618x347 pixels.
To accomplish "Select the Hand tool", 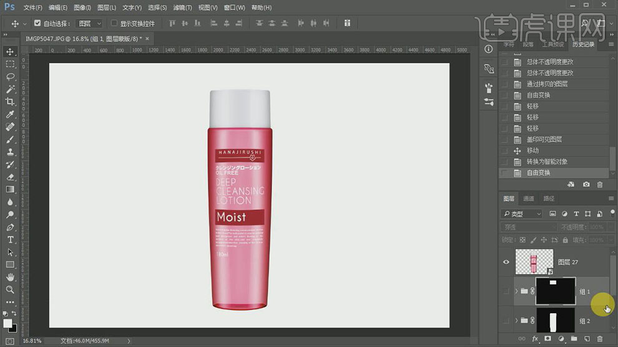I will pos(10,277).
